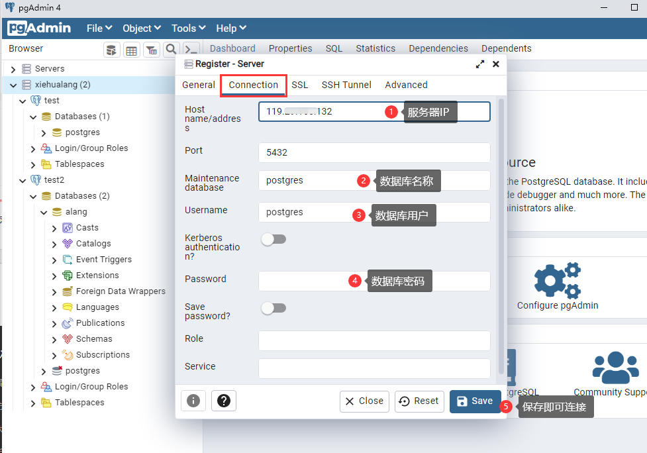Click the Save button
This screenshot has height=453, width=647.
475,401
